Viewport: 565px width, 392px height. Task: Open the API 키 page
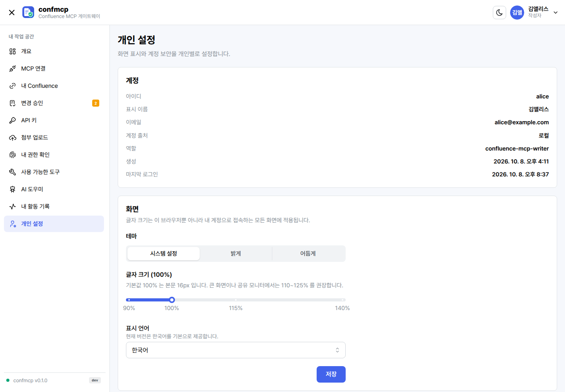tap(54, 120)
